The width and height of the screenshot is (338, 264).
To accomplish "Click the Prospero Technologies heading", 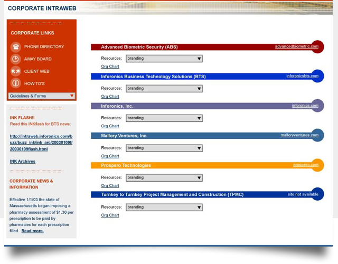I will pyautogui.click(x=126, y=165).
